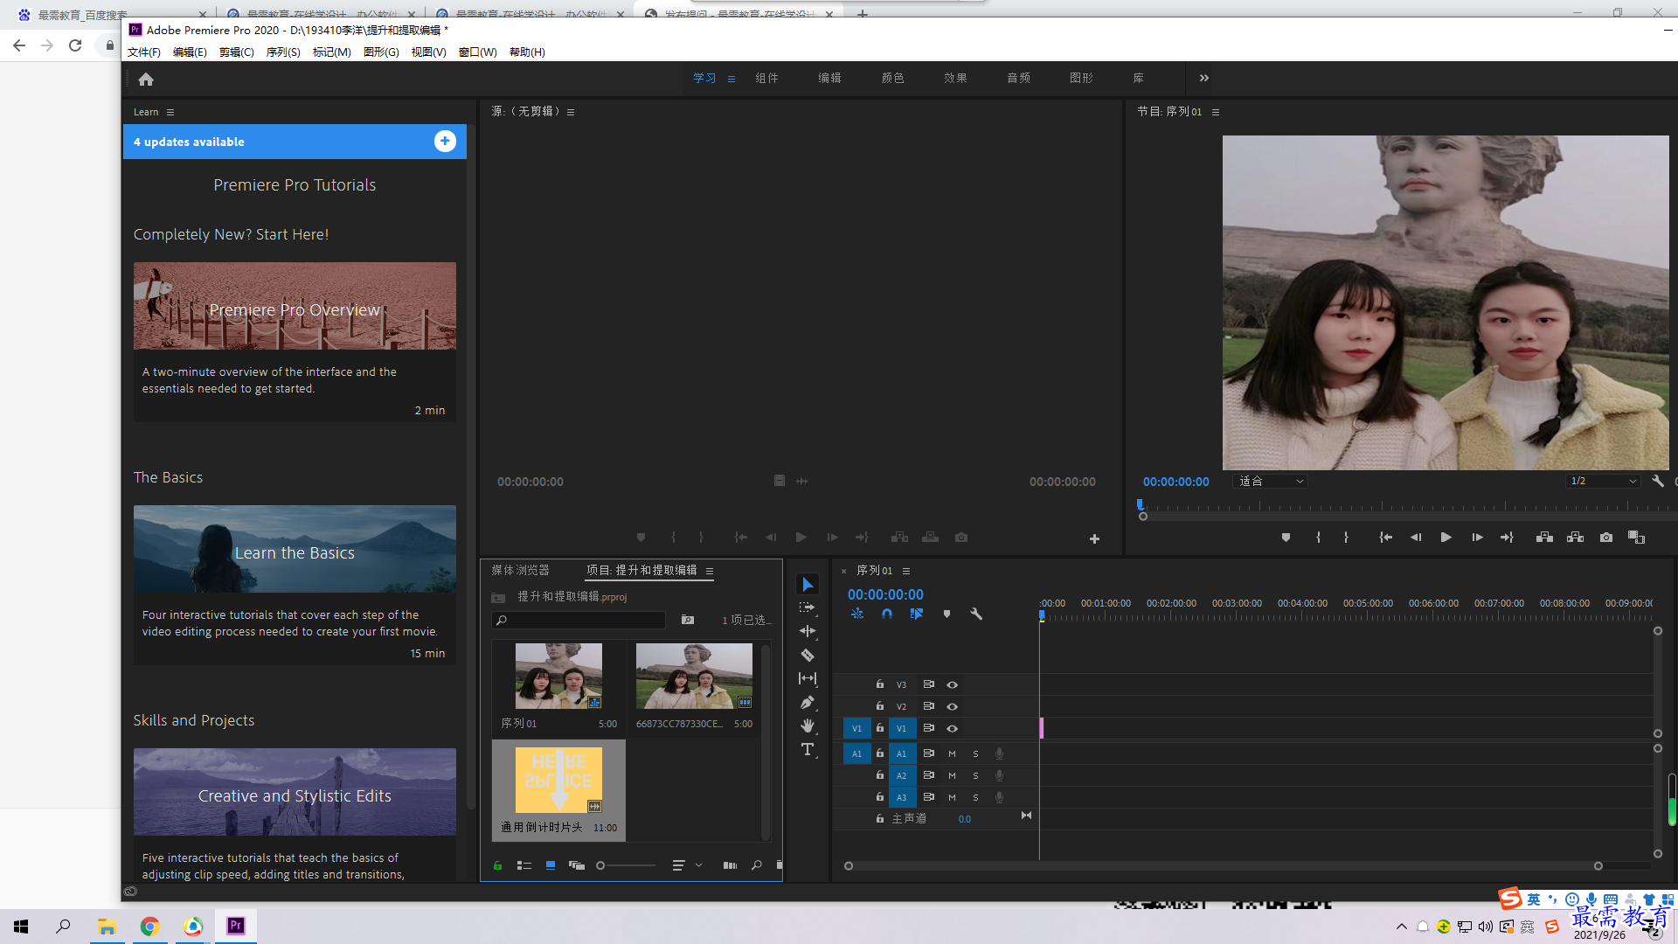Open the Home screen icon
1678x944 pixels.
pos(146,79)
